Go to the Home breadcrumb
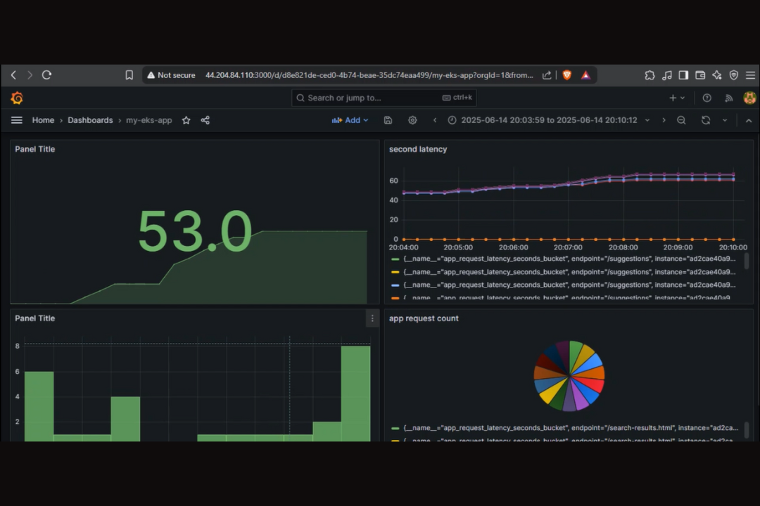The width and height of the screenshot is (760, 506). point(43,120)
